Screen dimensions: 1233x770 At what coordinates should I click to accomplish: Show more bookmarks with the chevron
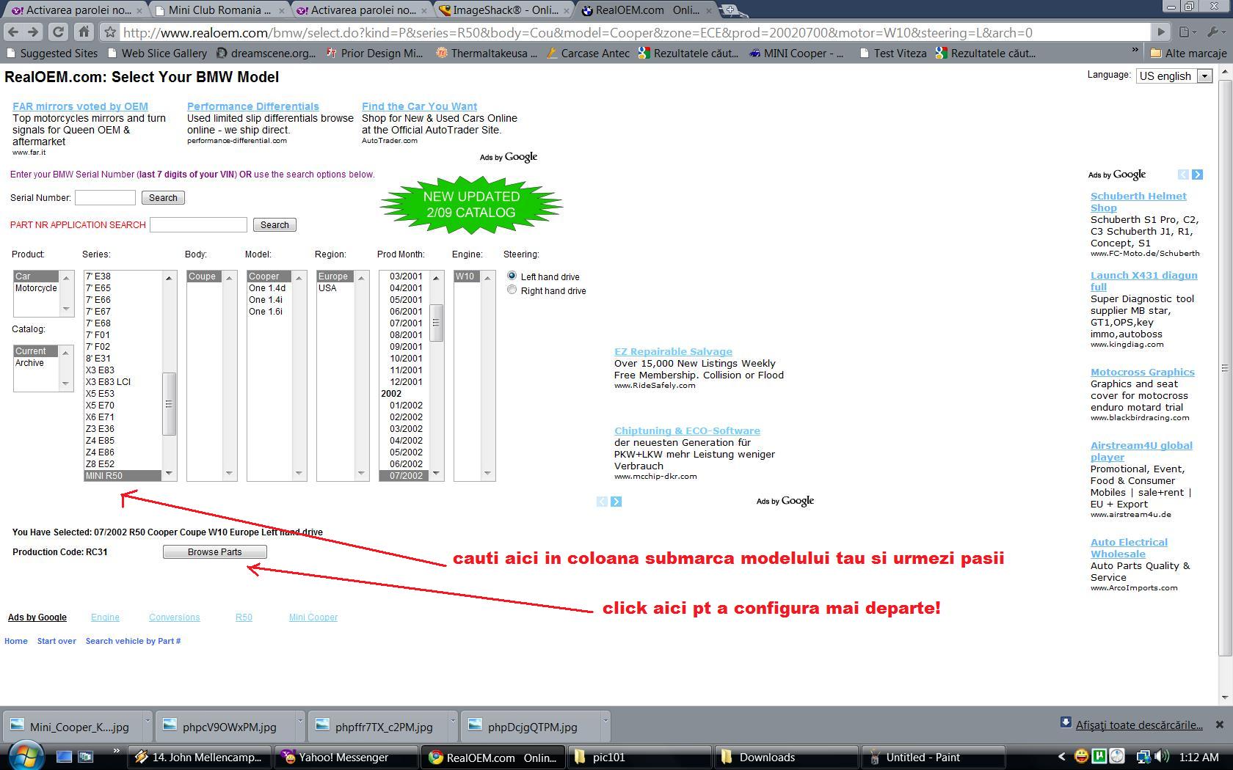tap(1135, 51)
